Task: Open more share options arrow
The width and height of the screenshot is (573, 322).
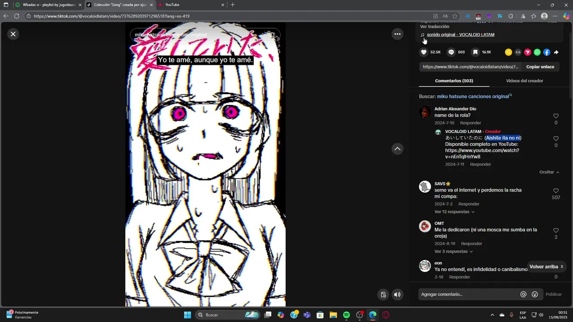Action: coord(556,52)
